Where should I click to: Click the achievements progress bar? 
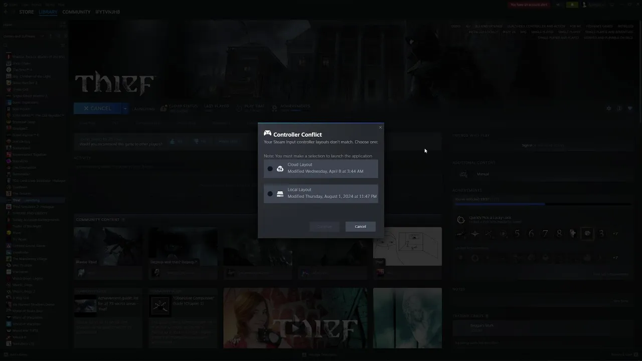[x=543, y=204]
